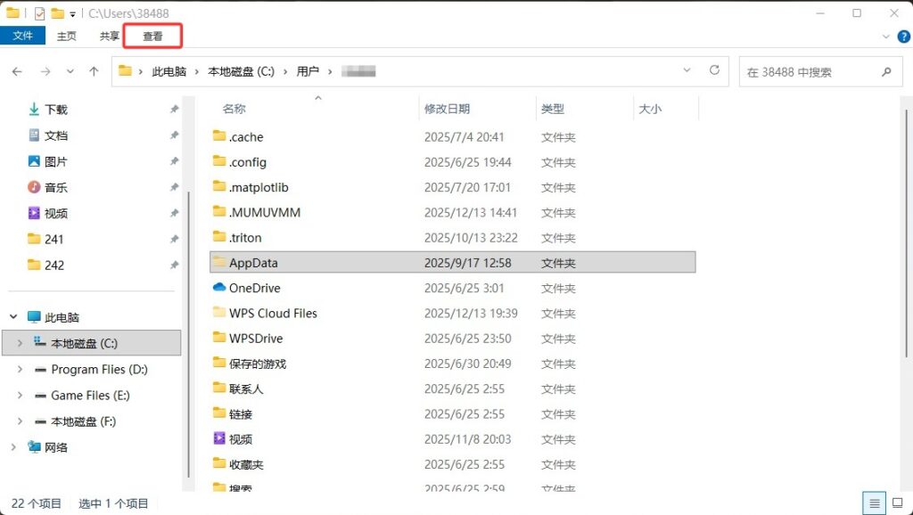Switch to details view in status bar
The height and width of the screenshot is (515, 913).
click(874, 503)
